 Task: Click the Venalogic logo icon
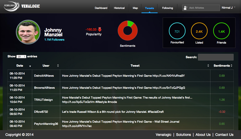pos(11,6)
